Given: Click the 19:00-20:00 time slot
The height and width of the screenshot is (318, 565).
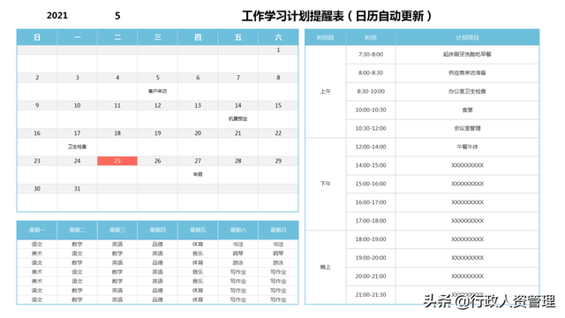Looking at the screenshot, I should pos(371,258).
